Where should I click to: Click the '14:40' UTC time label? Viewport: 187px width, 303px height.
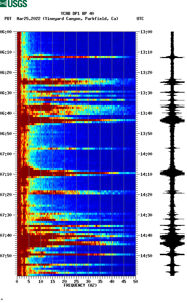[x=146, y=235]
